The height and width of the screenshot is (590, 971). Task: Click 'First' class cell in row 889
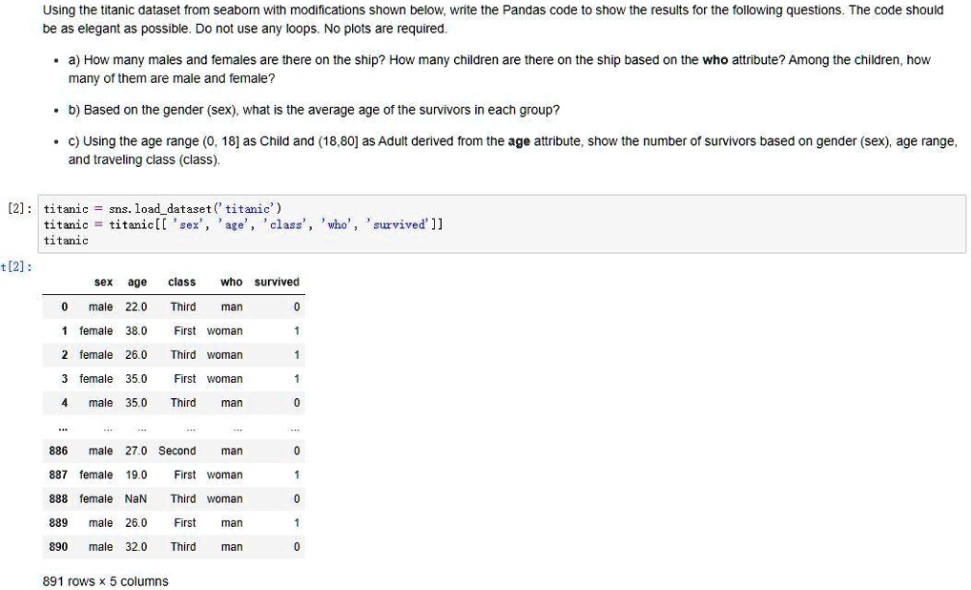tap(184, 523)
